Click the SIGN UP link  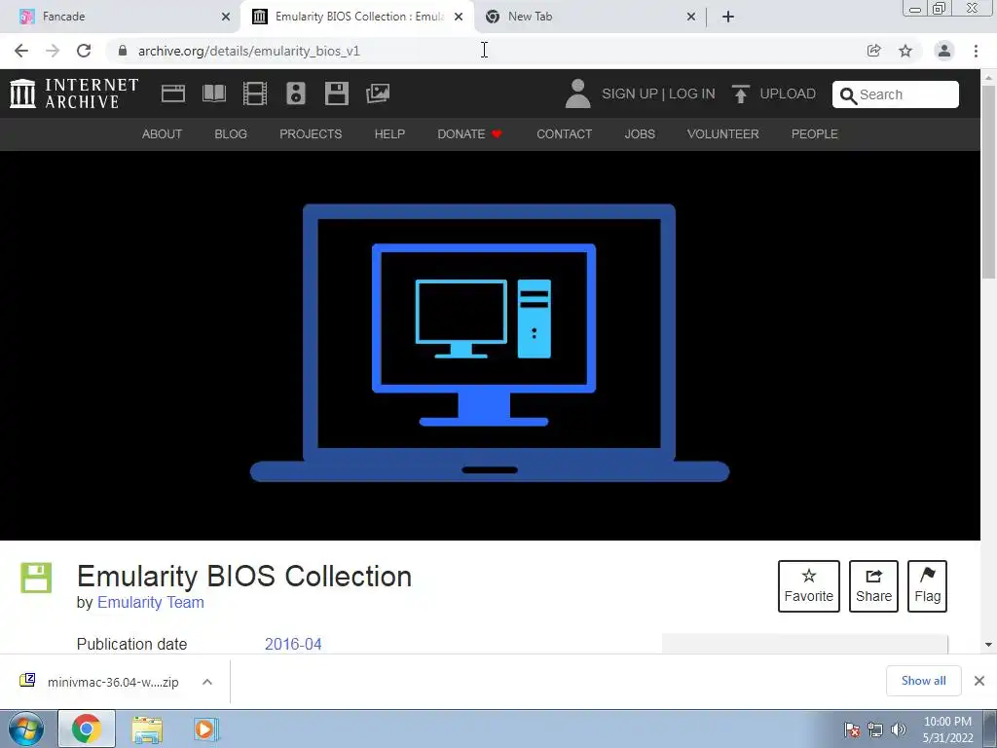pyautogui.click(x=630, y=93)
